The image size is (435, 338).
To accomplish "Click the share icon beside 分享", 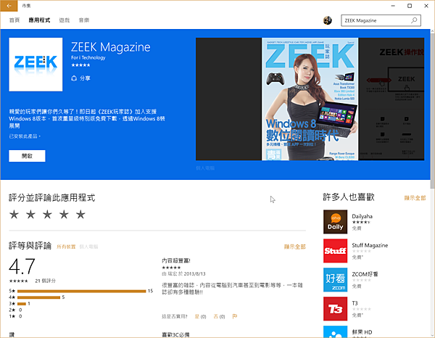I will tap(74, 78).
